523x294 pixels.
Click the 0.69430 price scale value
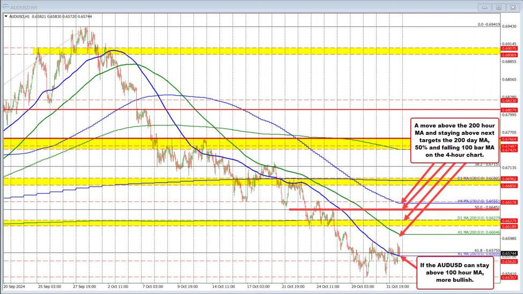pyautogui.click(x=510, y=26)
